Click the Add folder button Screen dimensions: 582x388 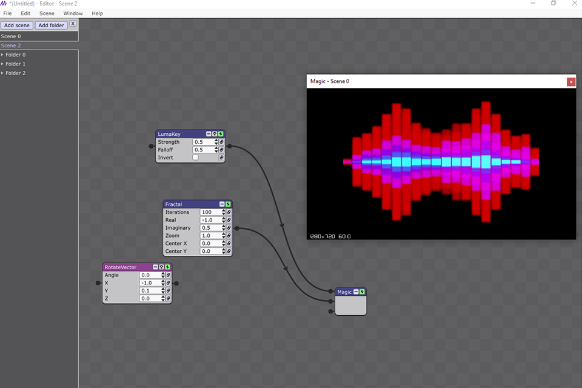pos(51,25)
